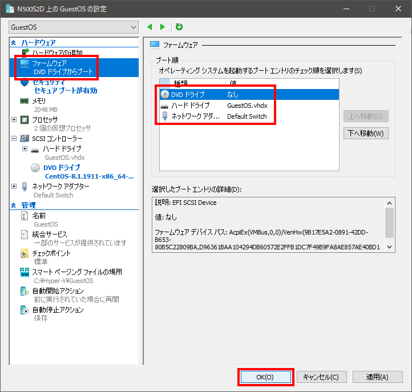Click network adapter icon in boot order list
Viewport: 412px width, 392px height.
(x=165, y=116)
